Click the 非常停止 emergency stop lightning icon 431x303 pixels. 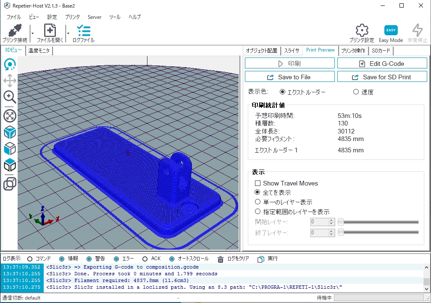coord(417,30)
